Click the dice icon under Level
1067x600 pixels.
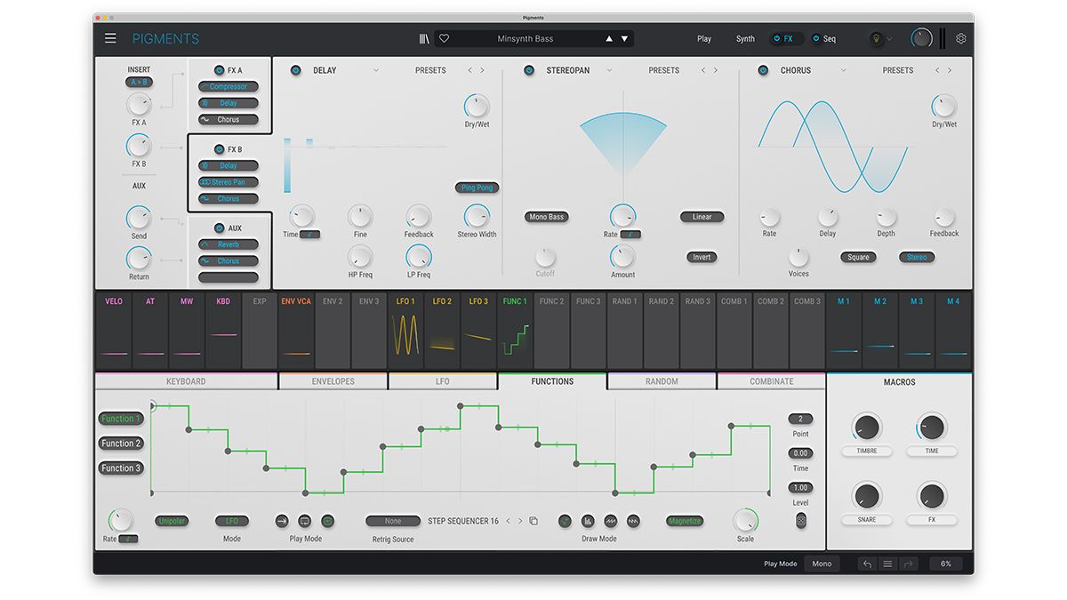[801, 521]
